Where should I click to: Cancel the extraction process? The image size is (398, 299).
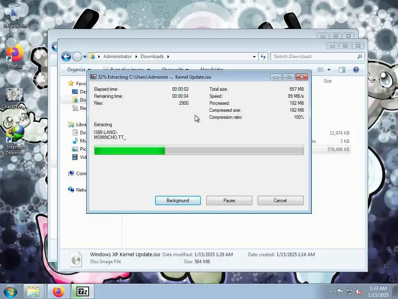click(x=280, y=201)
